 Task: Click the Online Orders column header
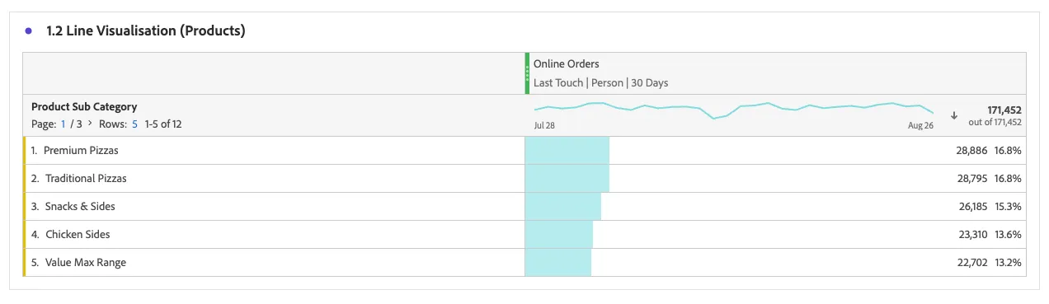tap(566, 63)
